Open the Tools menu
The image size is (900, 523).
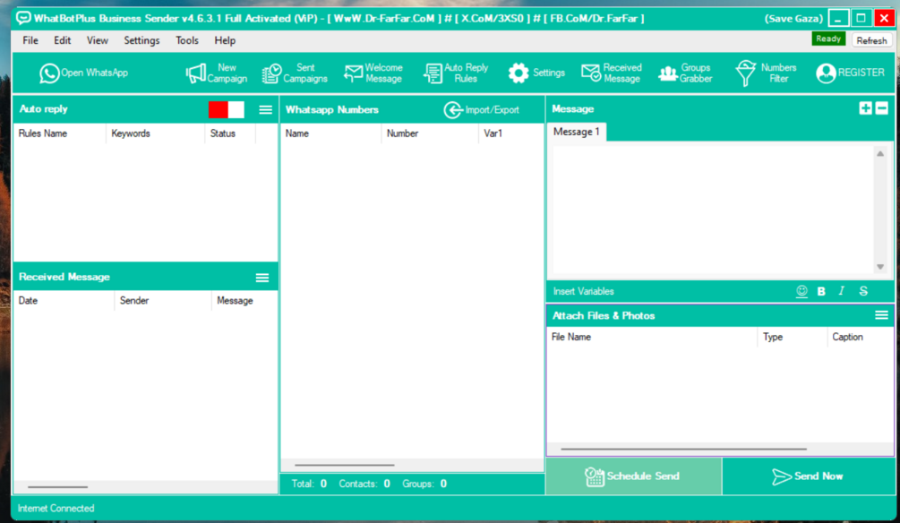tap(186, 40)
